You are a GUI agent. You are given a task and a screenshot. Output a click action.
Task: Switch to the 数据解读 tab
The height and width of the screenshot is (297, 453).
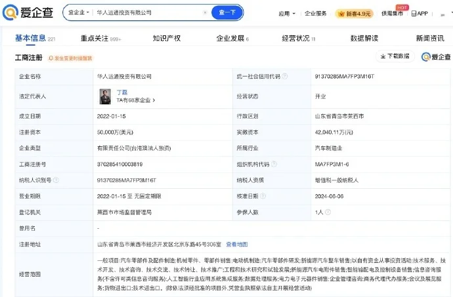[x=364, y=39]
